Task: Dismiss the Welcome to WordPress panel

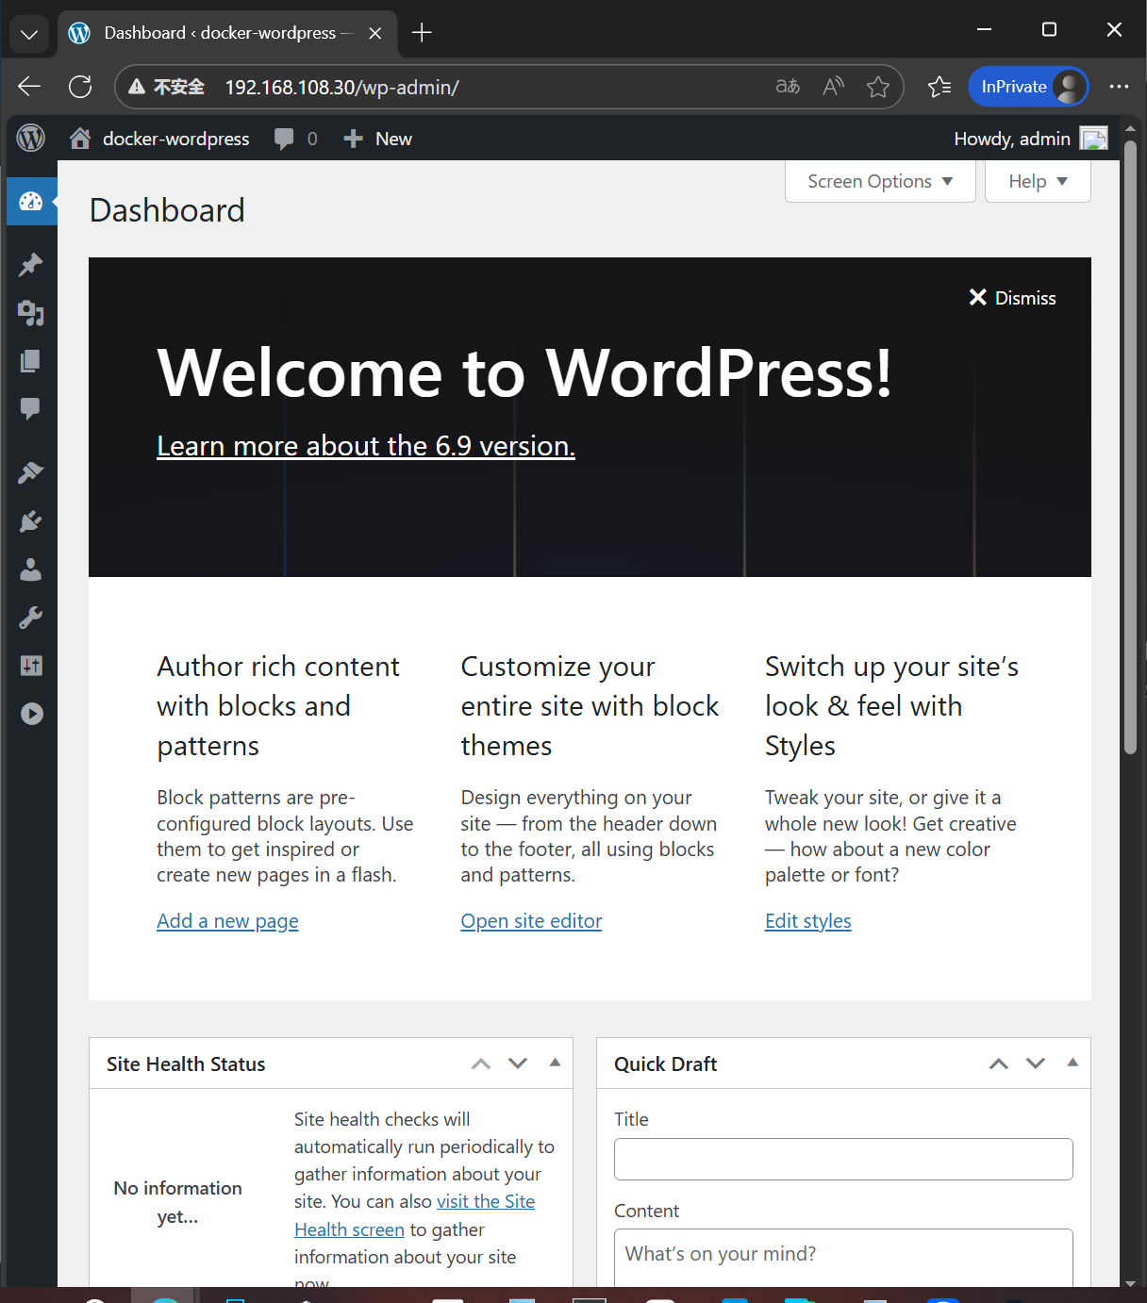Action: pos(1012,298)
